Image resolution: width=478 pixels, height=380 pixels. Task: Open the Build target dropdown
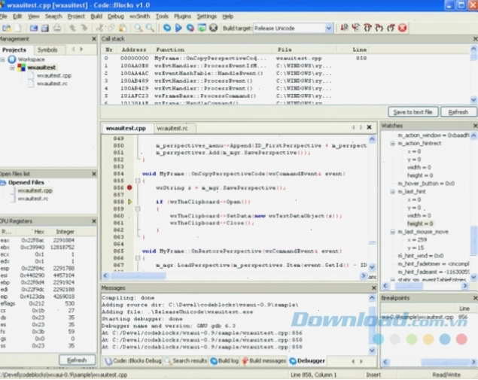tap(328, 29)
